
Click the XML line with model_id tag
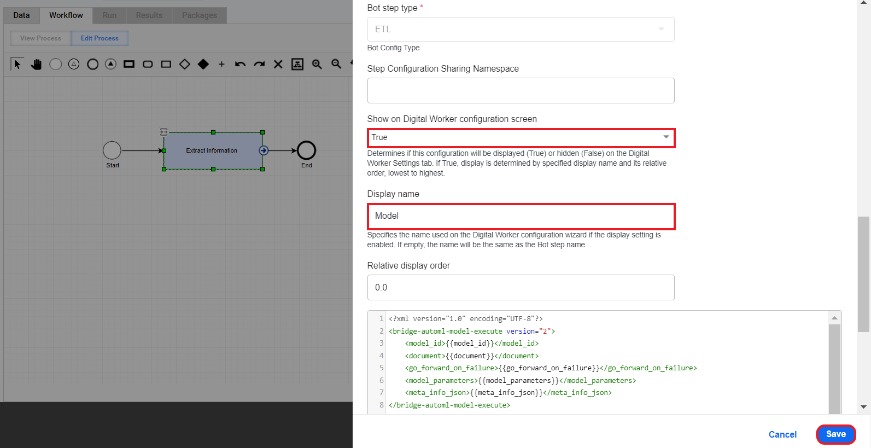coord(472,344)
